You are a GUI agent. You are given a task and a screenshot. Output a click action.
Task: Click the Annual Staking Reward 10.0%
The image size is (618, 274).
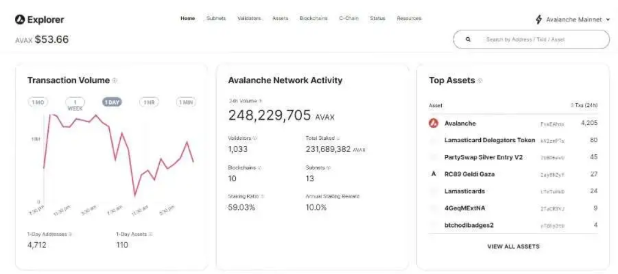[x=316, y=207]
